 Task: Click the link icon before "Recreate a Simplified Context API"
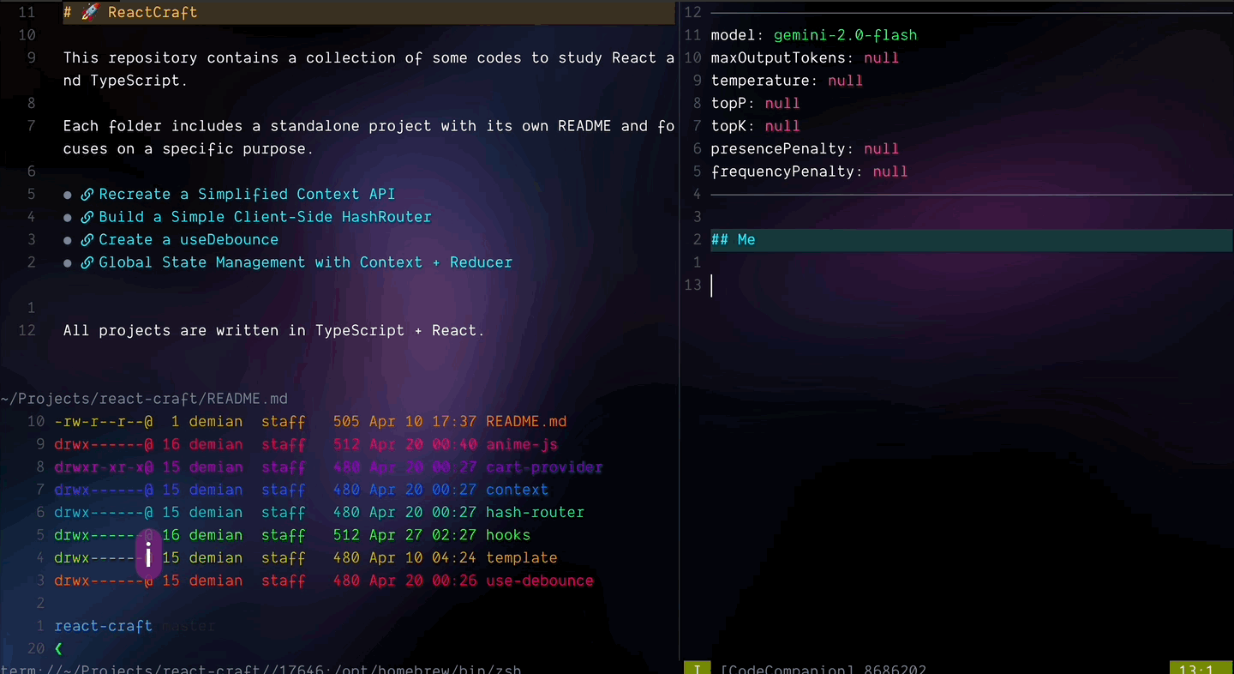pyautogui.click(x=87, y=194)
